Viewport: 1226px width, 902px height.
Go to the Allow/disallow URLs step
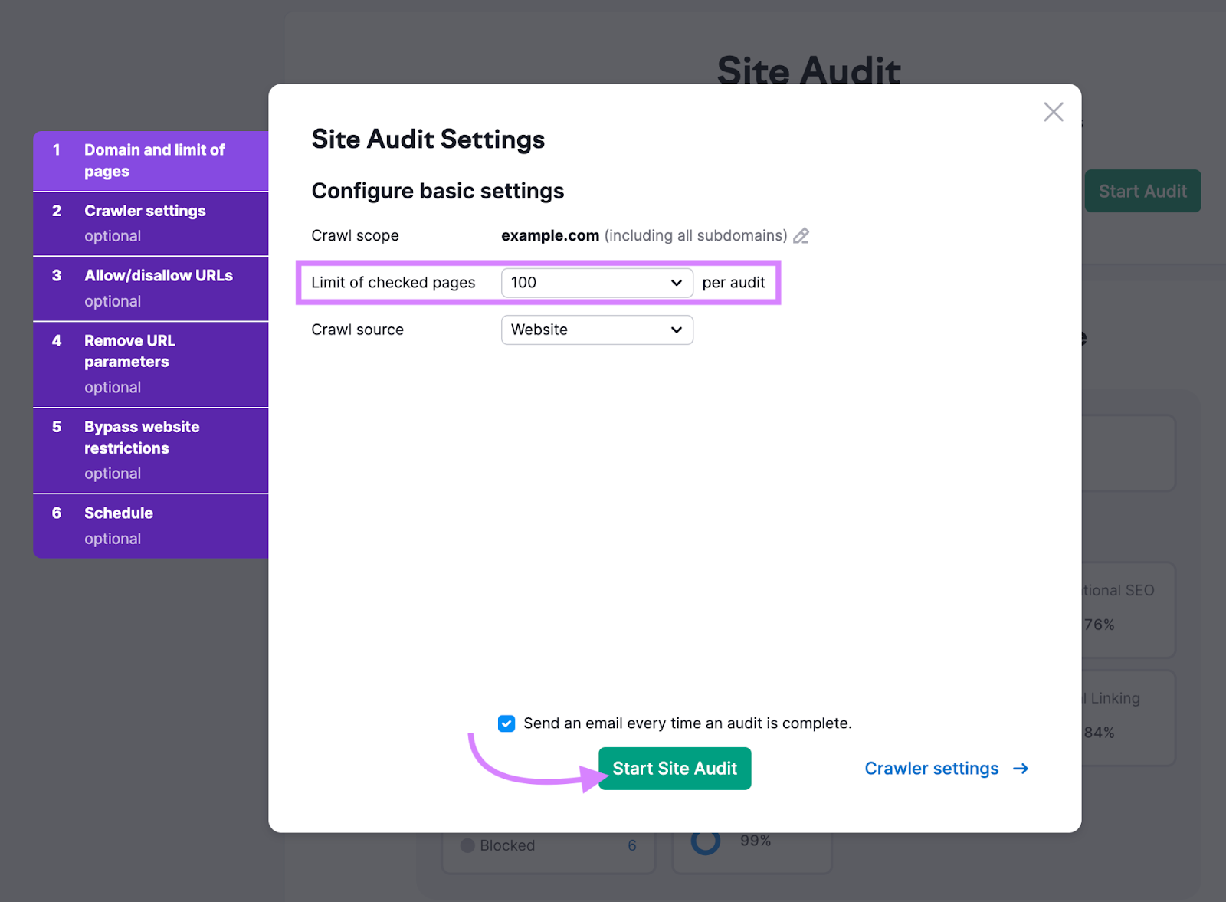(x=150, y=287)
